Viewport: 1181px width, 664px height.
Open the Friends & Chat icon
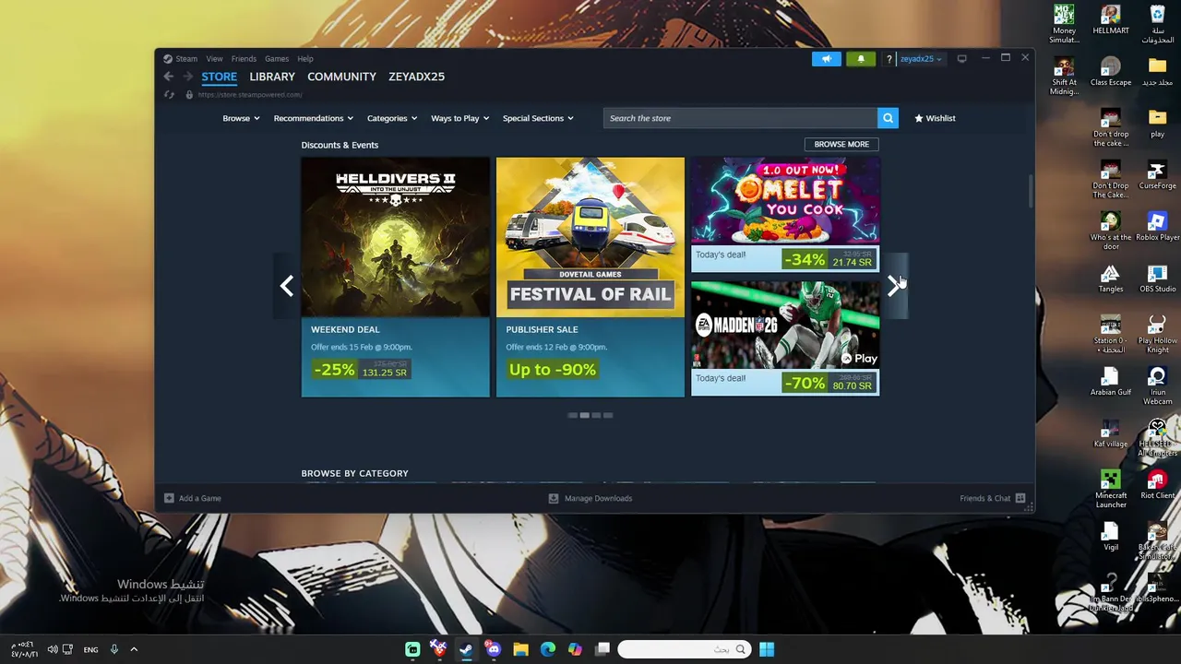1020,498
